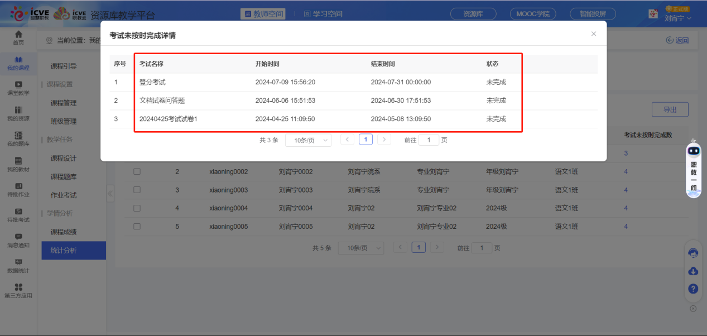Select 课程成绩 in the side menu

pyautogui.click(x=64, y=232)
